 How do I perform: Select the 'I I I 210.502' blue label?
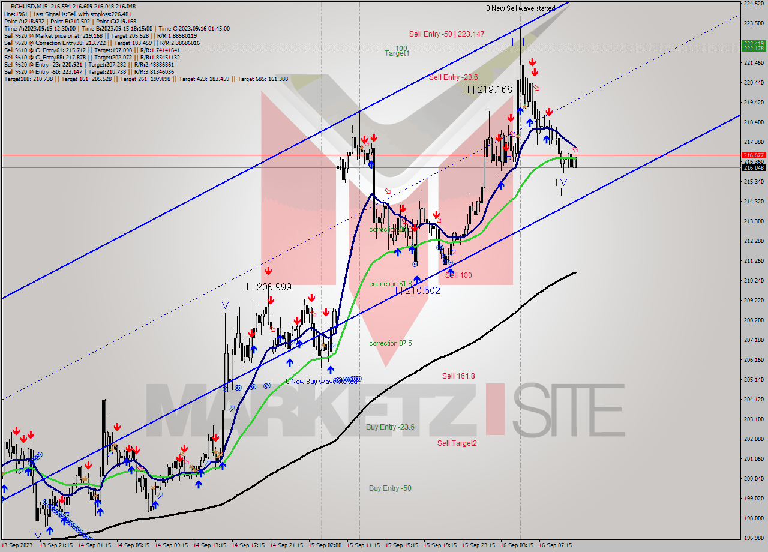pos(415,290)
